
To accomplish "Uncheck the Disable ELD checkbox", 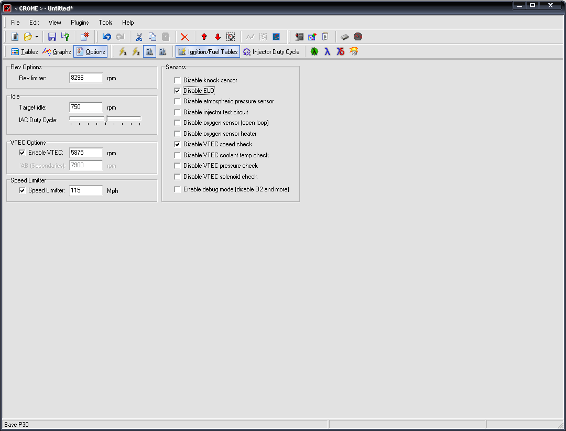I will click(x=177, y=91).
